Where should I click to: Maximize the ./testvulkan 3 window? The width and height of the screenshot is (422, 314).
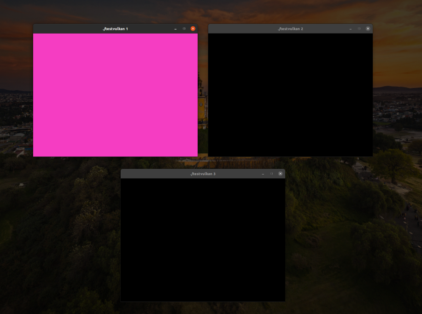click(x=271, y=174)
